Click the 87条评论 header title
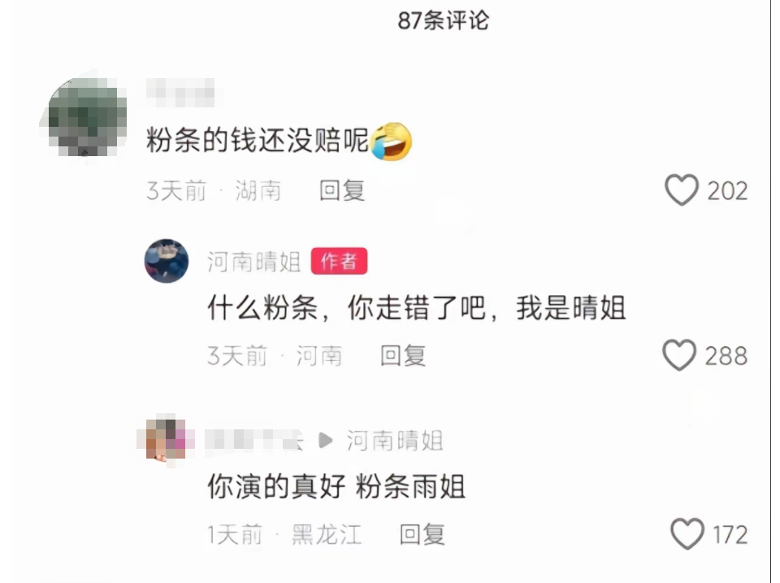Screen dimensions: 780x583 [444, 21]
